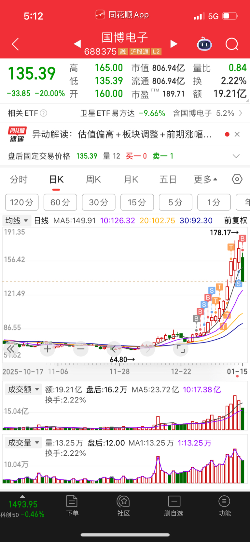Tap the 01-15 date marker
The image size is (250, 542).
[237, 372]
